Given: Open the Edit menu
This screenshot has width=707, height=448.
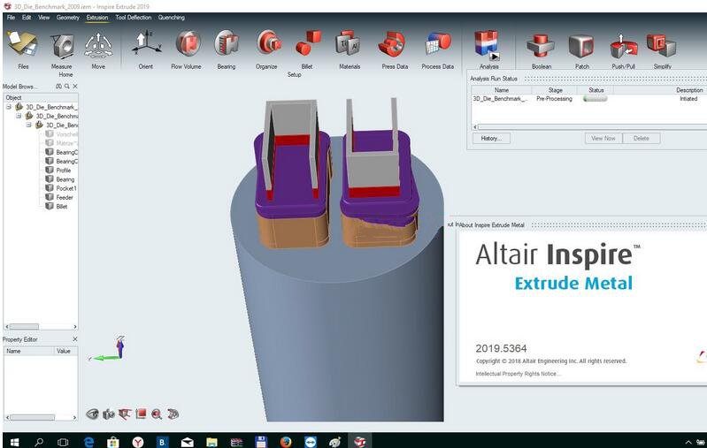Looking at the screenshot, I should coord(27,17).
